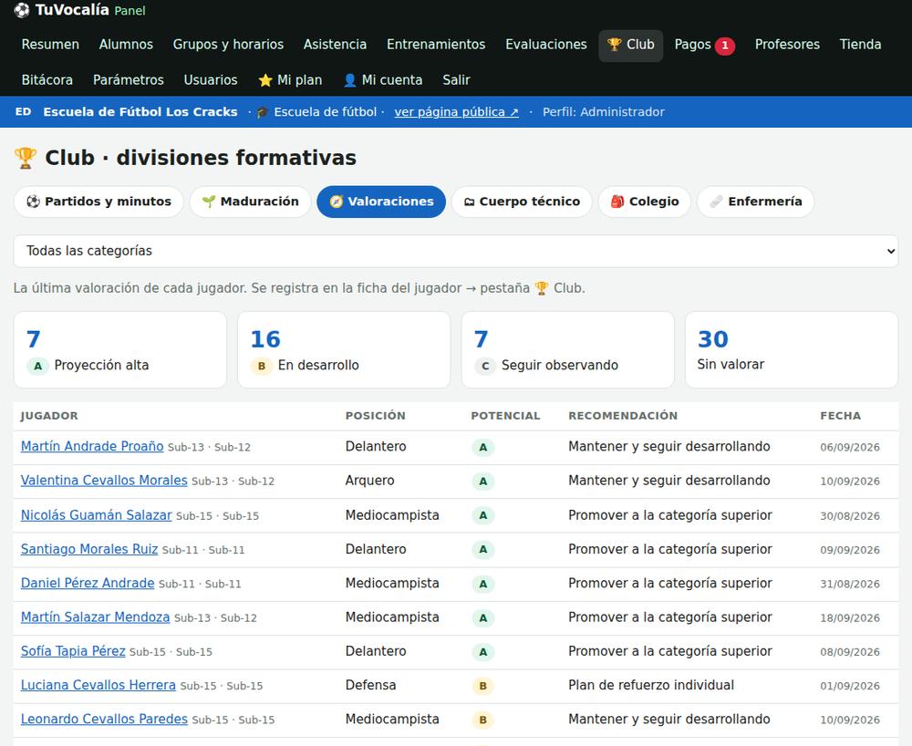
Task: Open player Luciana Cevallos Herrera
Action: pos(98,685)
